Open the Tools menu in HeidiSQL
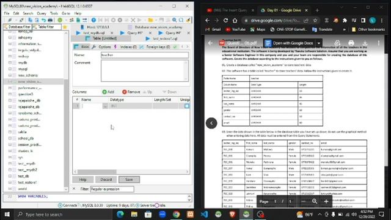The width and height of the screenshot is (391, 220). tap(54, 13)
